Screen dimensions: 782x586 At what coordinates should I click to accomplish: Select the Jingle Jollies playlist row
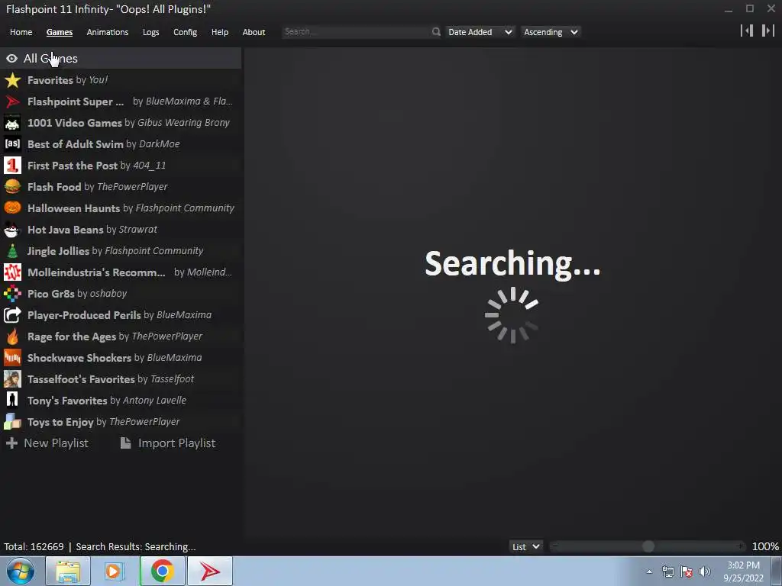coord(121,251)
